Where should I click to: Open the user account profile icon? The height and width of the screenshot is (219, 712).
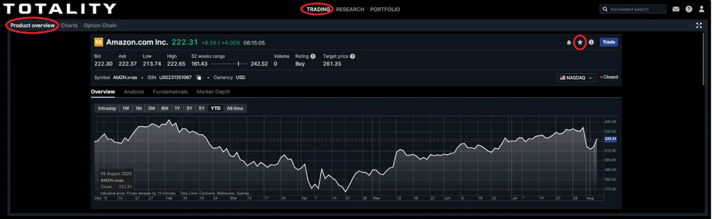[702, 9]
